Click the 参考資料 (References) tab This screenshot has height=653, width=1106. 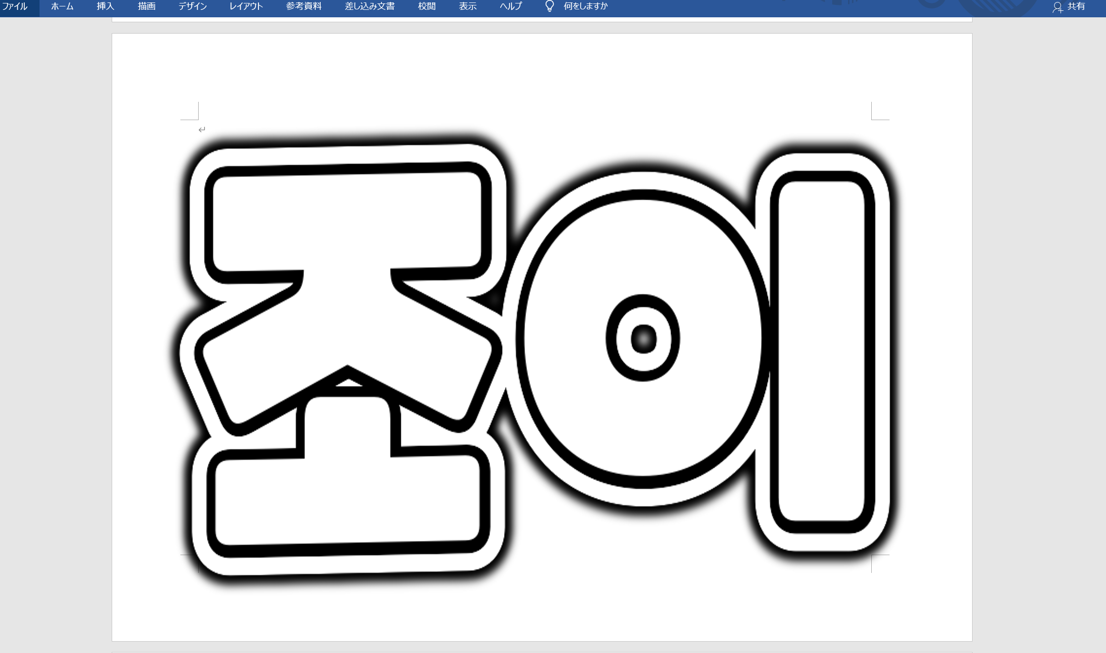[303, 6]
